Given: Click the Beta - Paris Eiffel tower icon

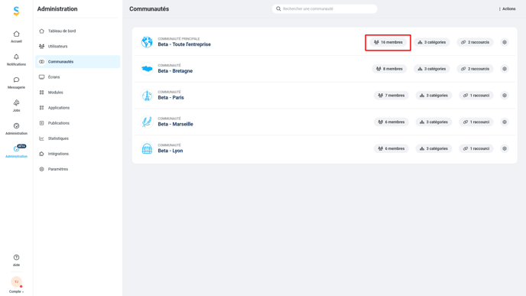Looking at the screenshot, I should coord(147,96).
